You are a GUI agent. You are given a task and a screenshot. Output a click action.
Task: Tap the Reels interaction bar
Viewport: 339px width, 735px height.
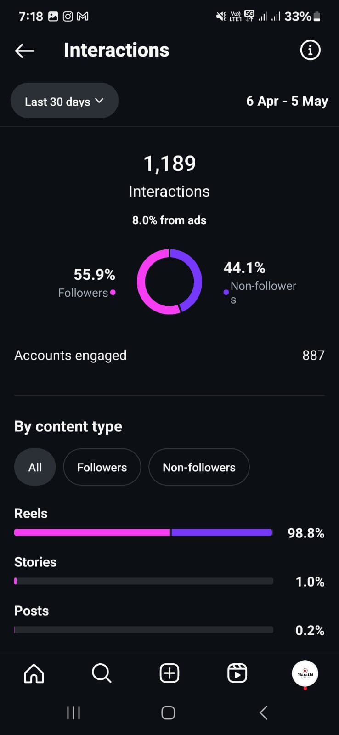tap(144, 532)
